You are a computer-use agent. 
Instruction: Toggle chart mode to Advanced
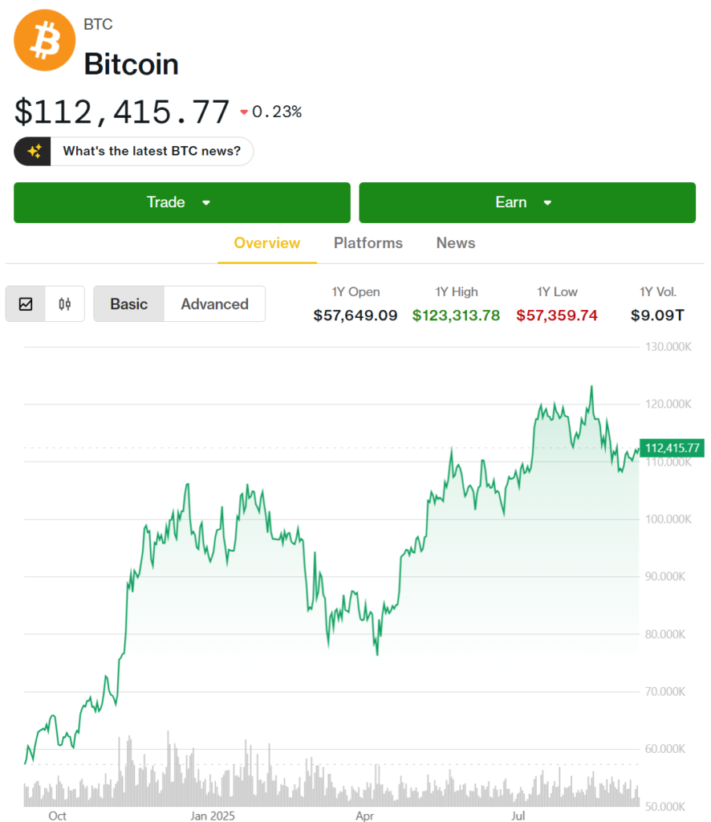point(215,304)
